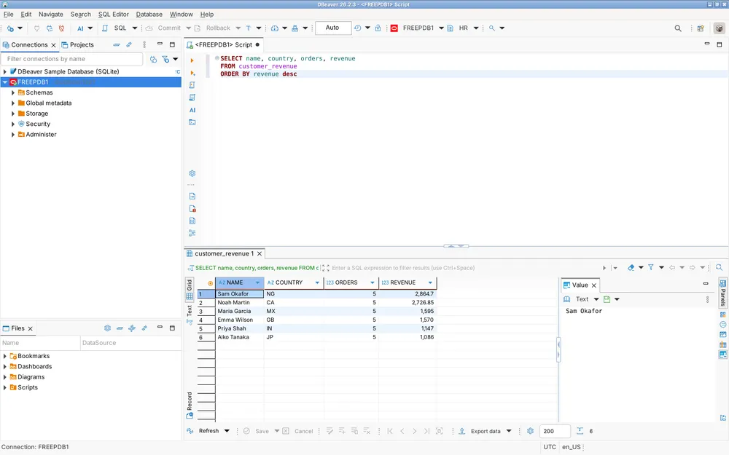Viewport: 729px width, 455px height.
Task: Expand the Global metadata folder
Action: [13, 103]
